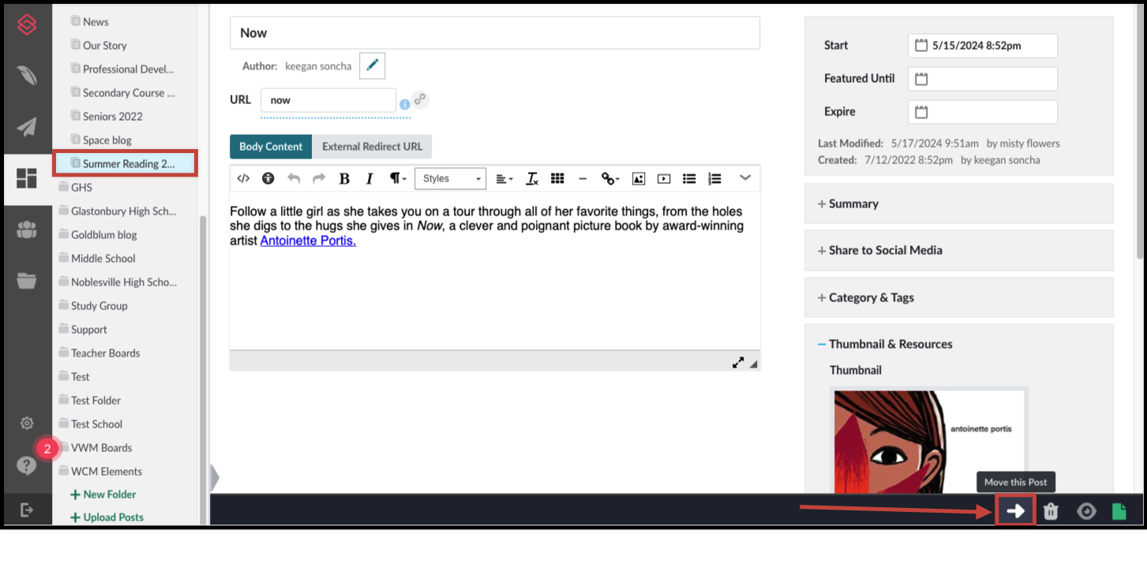Click the post thumbnail image
The height and width of the screenshot is (564, 1147).
[929, 442]
